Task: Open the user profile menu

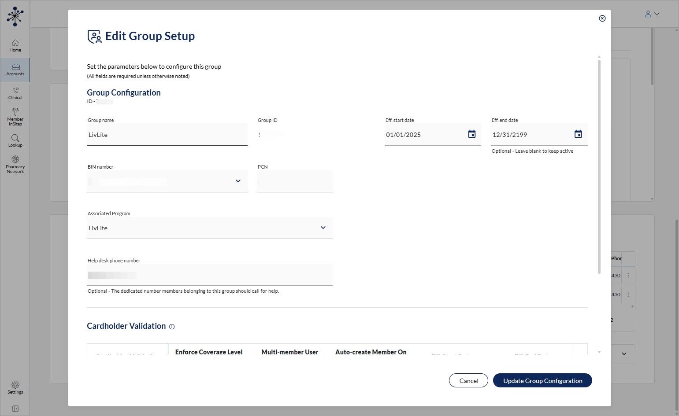Action: (x=652, y=14)
